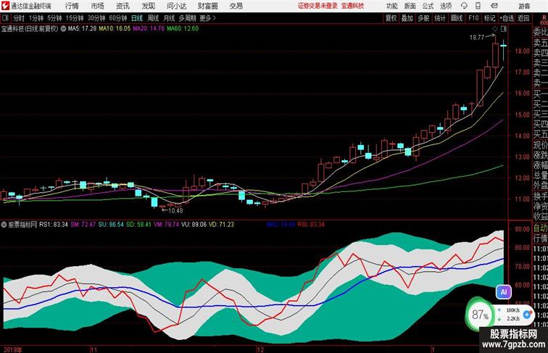Select the 日线 daily chart tab
The height and width of the screenshot is (353, 548).
[137, 18]
